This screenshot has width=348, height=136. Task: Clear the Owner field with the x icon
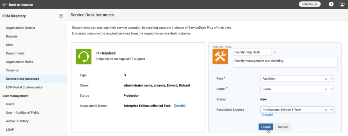[326, 89]
